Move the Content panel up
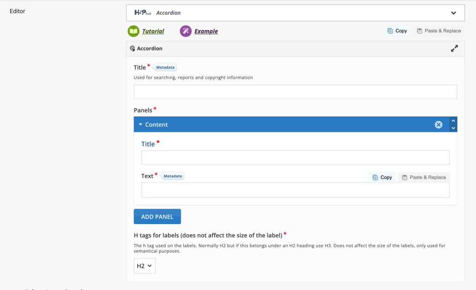 pos(453,121)
